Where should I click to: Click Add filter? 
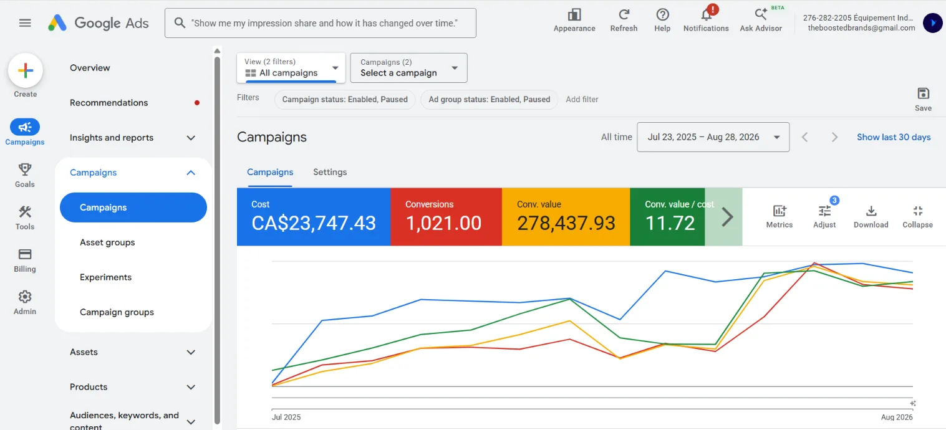click(x=582, y=99)
